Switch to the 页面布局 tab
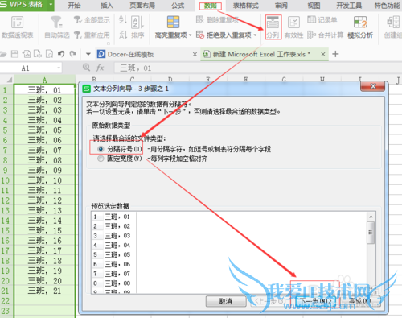 [142, 6]
